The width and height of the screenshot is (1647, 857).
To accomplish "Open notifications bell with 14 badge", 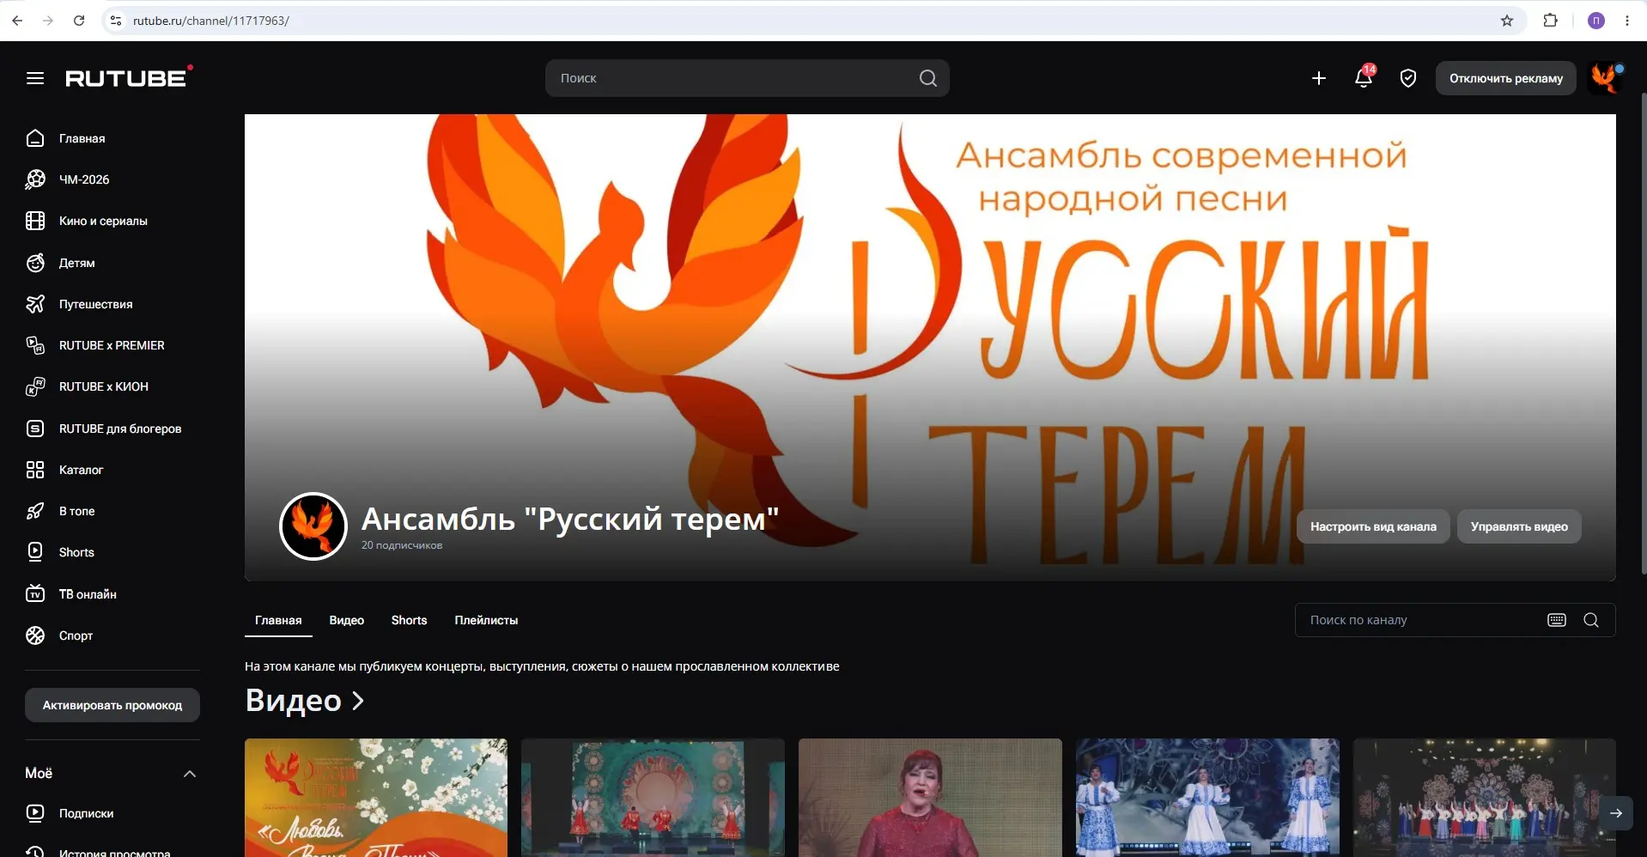I will point(1364,77).
